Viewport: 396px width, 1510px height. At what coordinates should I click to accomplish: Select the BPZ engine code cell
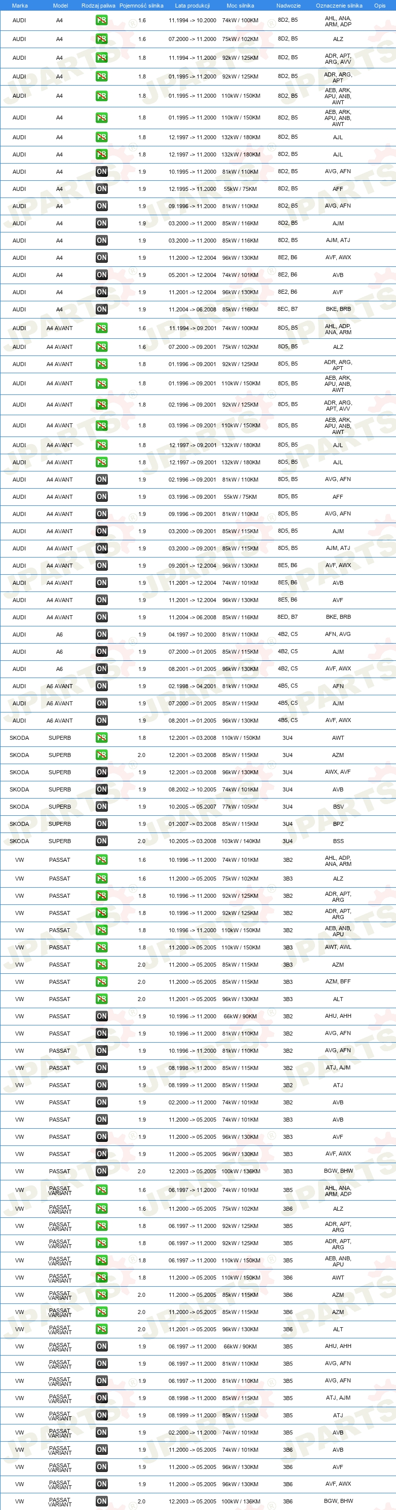point(338,823)
